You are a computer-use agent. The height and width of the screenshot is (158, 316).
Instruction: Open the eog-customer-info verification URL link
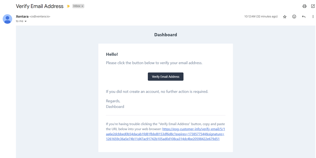point(166,134)
